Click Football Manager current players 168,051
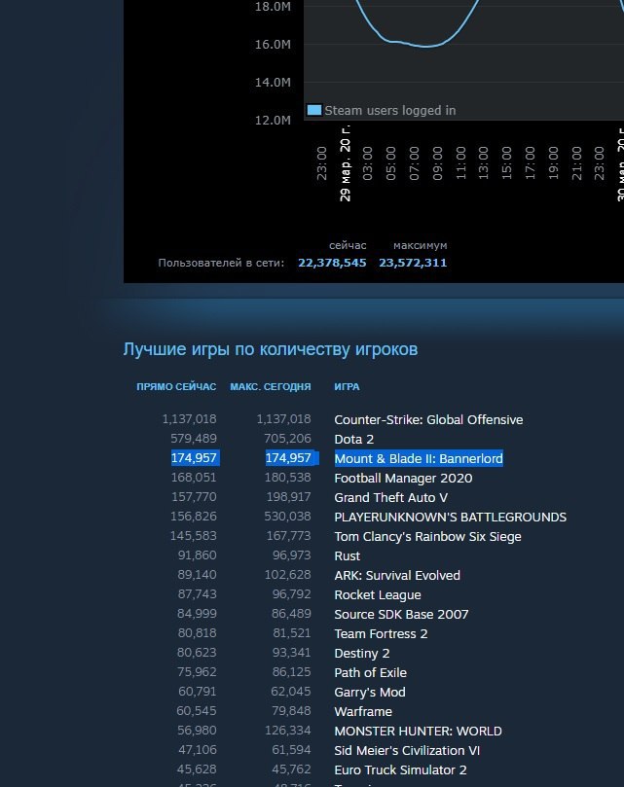Viewport: 624px width, 787px height. pyautogui.click(x=194, y=478)
